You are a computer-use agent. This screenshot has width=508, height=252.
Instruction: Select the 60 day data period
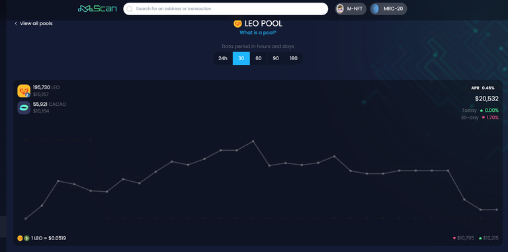258,58
